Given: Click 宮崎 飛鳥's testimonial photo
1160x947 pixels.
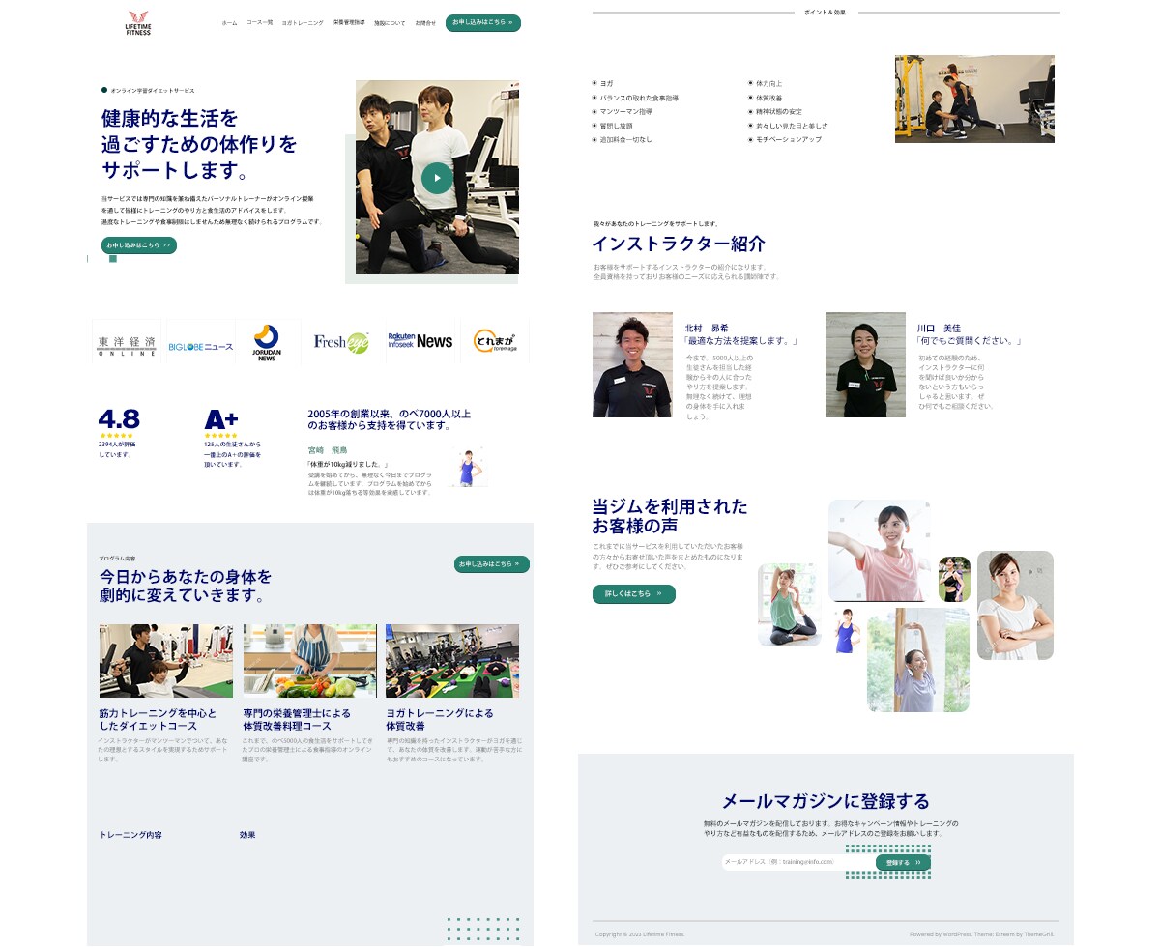Looking at the screenshot, I should pyautogui.click(x=468, y=467).
